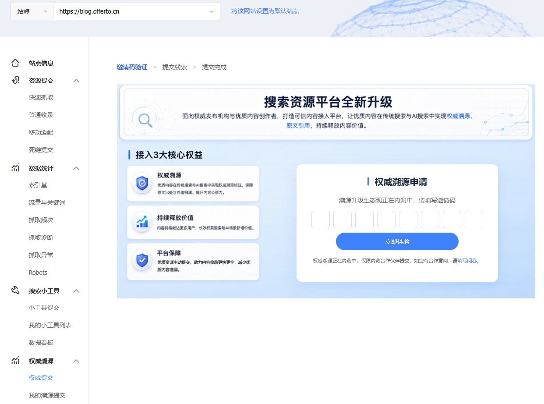The image size is (544, 404).
Task: Click the seventh invitation code box
Action: 452,220
